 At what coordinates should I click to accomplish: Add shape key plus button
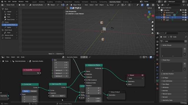pos(185,64)
